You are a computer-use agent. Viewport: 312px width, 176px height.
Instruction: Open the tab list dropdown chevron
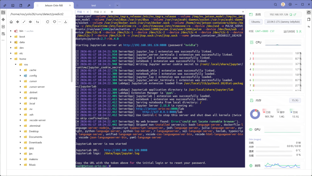(117, 5)
